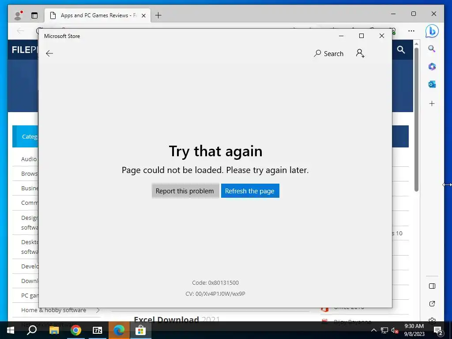Image resolution: width=452 pixels, height=339 pixels.
Task: Toggle Edge sidebar visibility icon
Action: (x=432, y=286)
